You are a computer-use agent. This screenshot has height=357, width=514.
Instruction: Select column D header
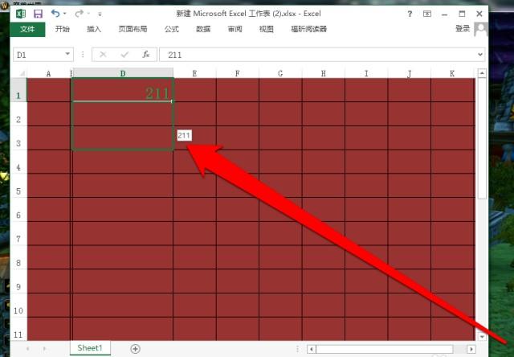click(123, 73)
